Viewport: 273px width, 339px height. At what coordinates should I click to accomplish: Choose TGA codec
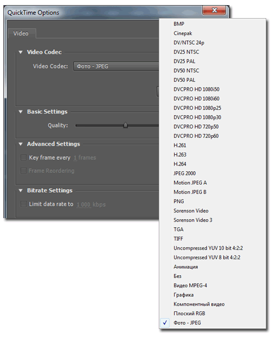point(213,229)
